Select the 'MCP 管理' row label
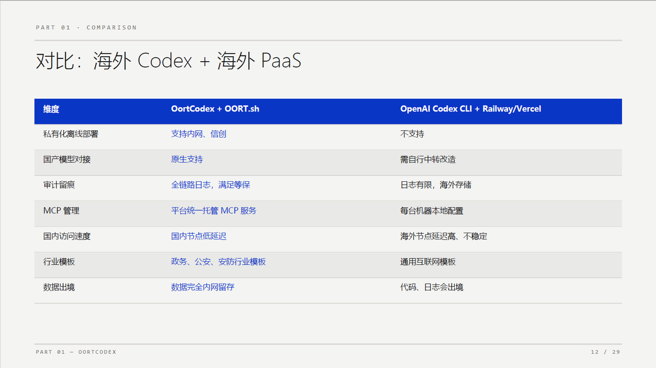Screen dimensions: 656x368 [x=61, y=211]
